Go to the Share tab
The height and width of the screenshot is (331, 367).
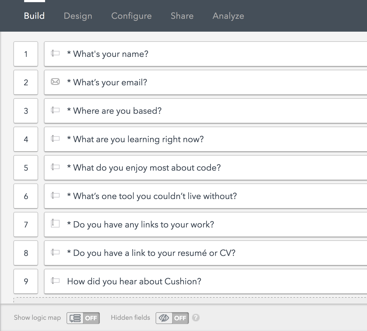[182, 16]
